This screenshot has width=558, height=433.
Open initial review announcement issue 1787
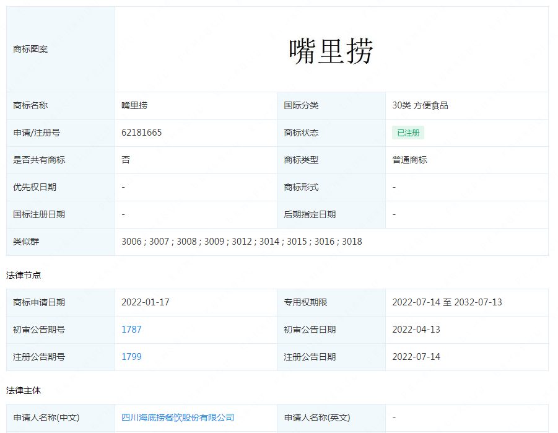click(131, 330)
